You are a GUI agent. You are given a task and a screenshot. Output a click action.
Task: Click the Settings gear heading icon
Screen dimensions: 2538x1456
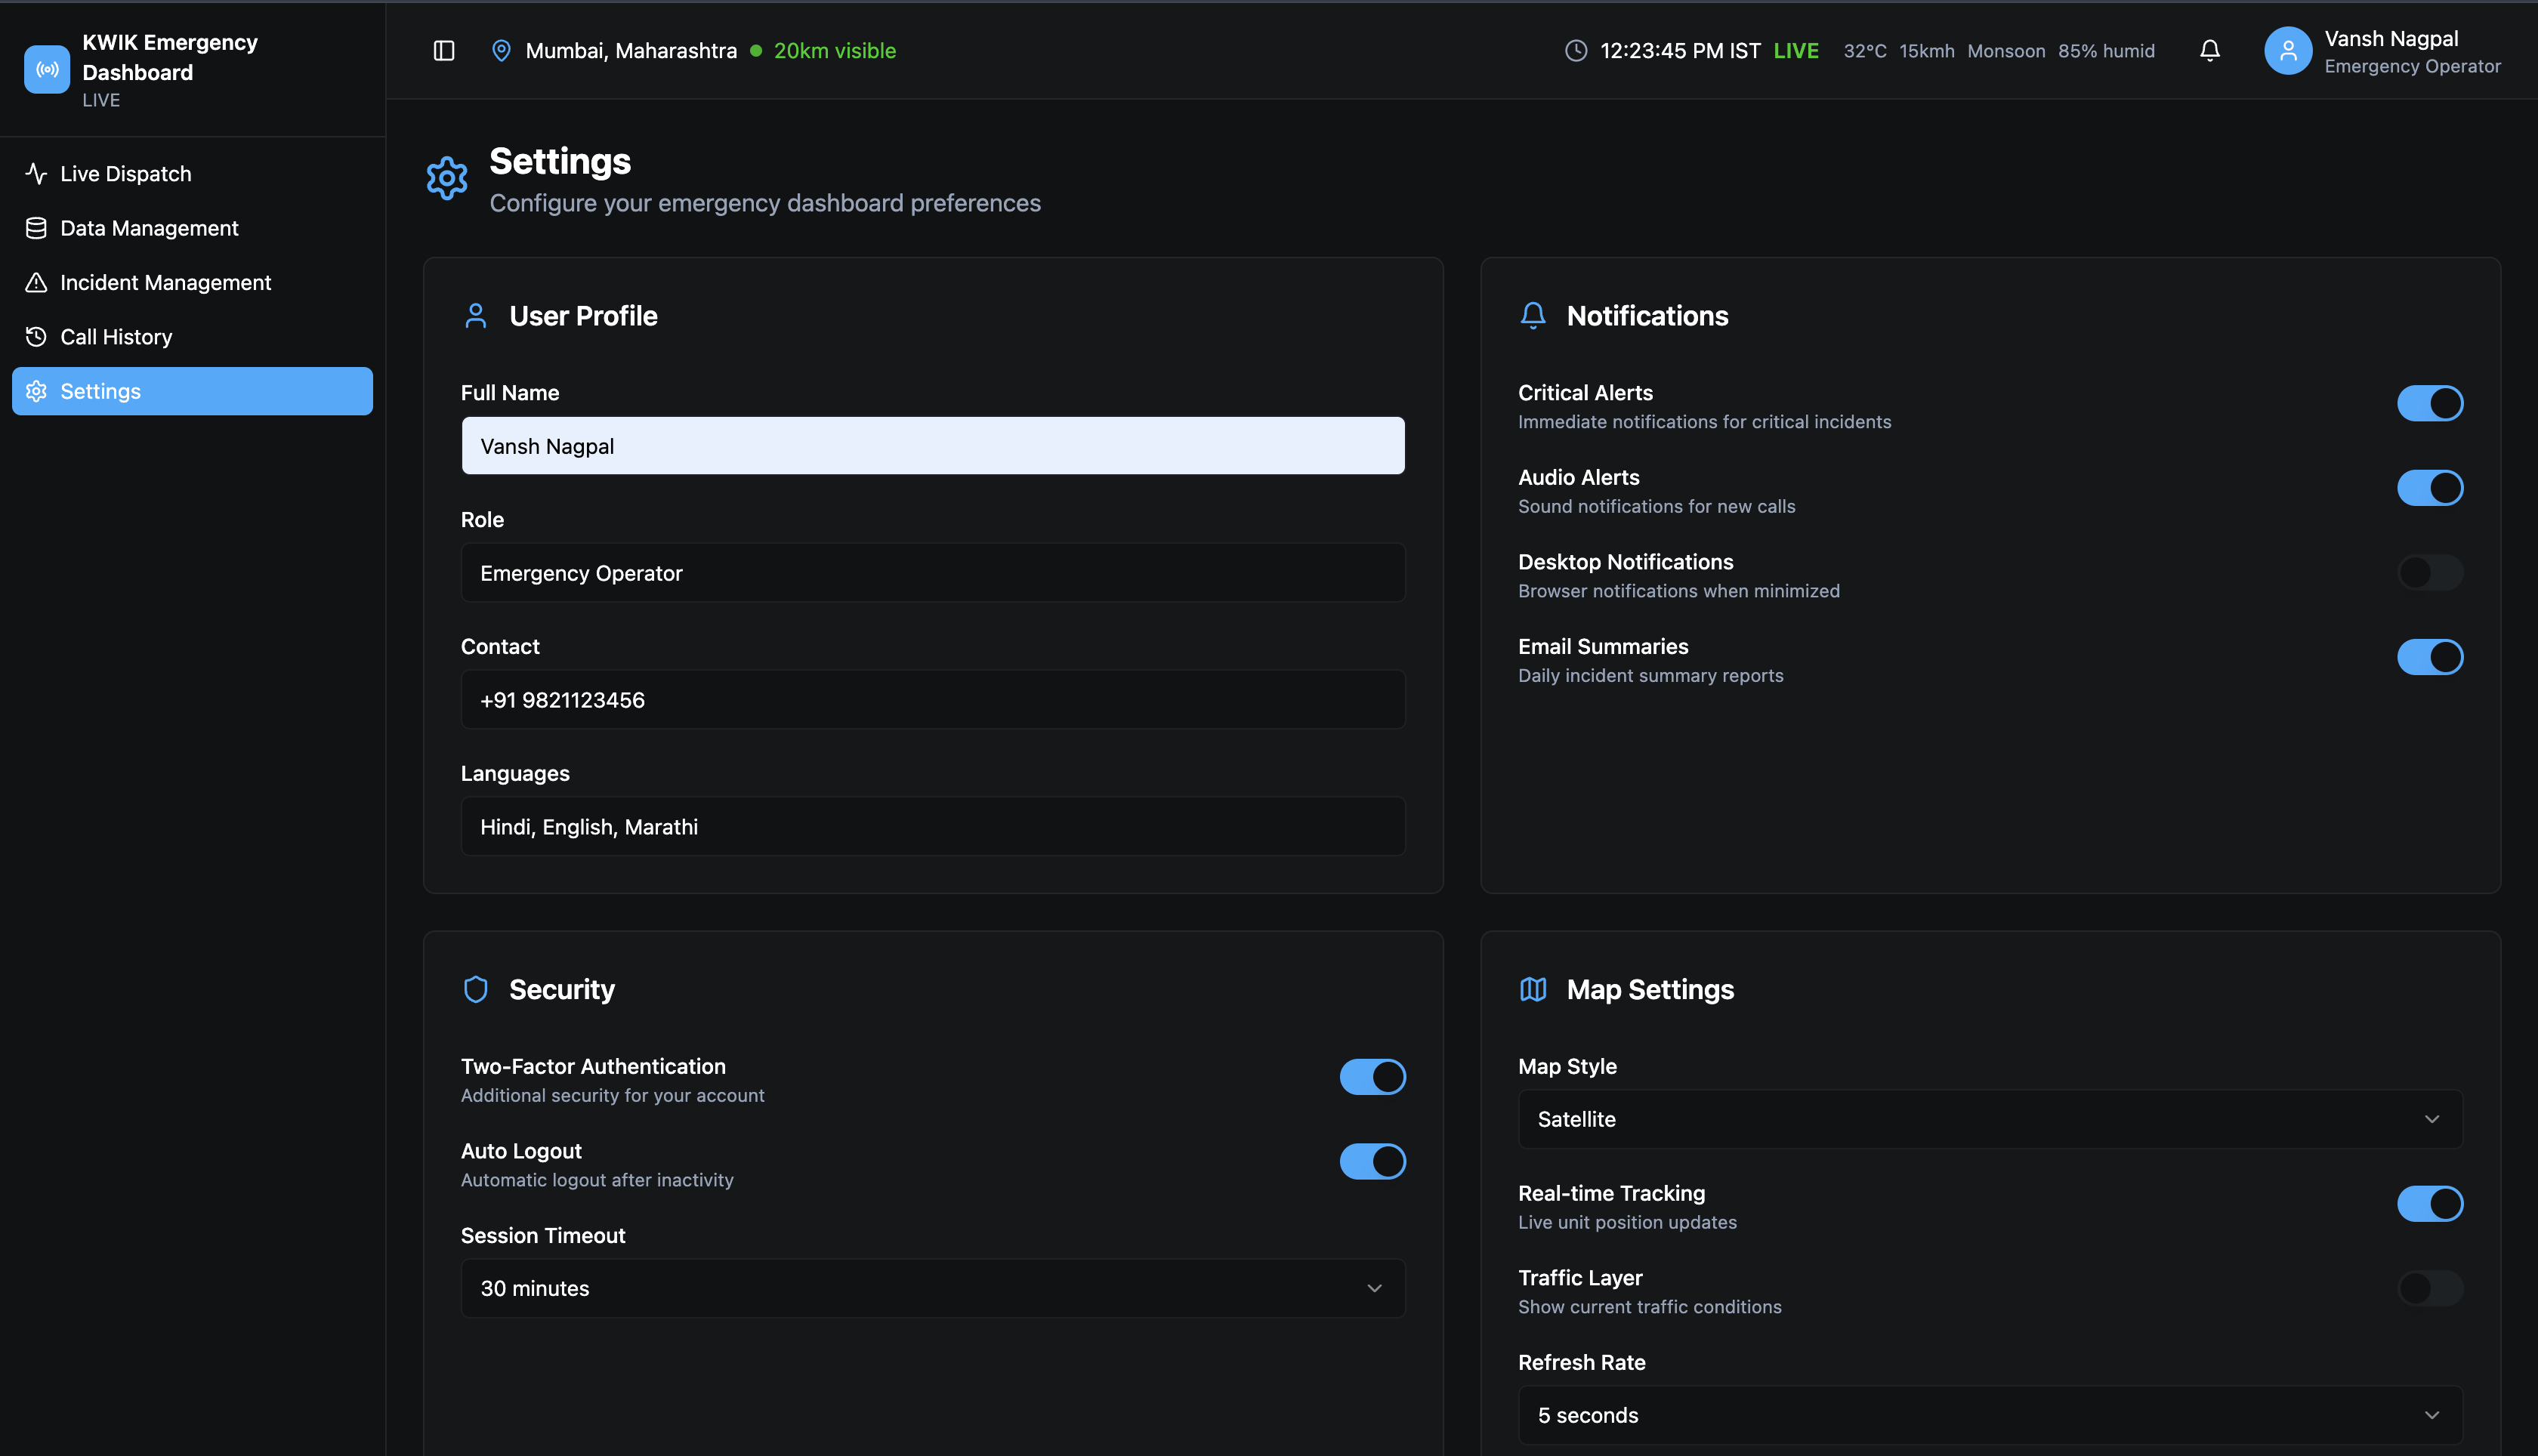[447, 178]
